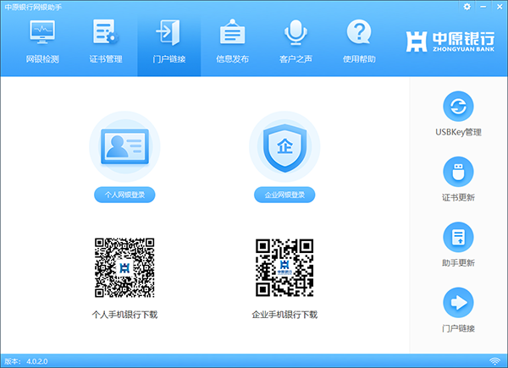Click the 企业手机银行下载 QR code

(x=284, y=267)
